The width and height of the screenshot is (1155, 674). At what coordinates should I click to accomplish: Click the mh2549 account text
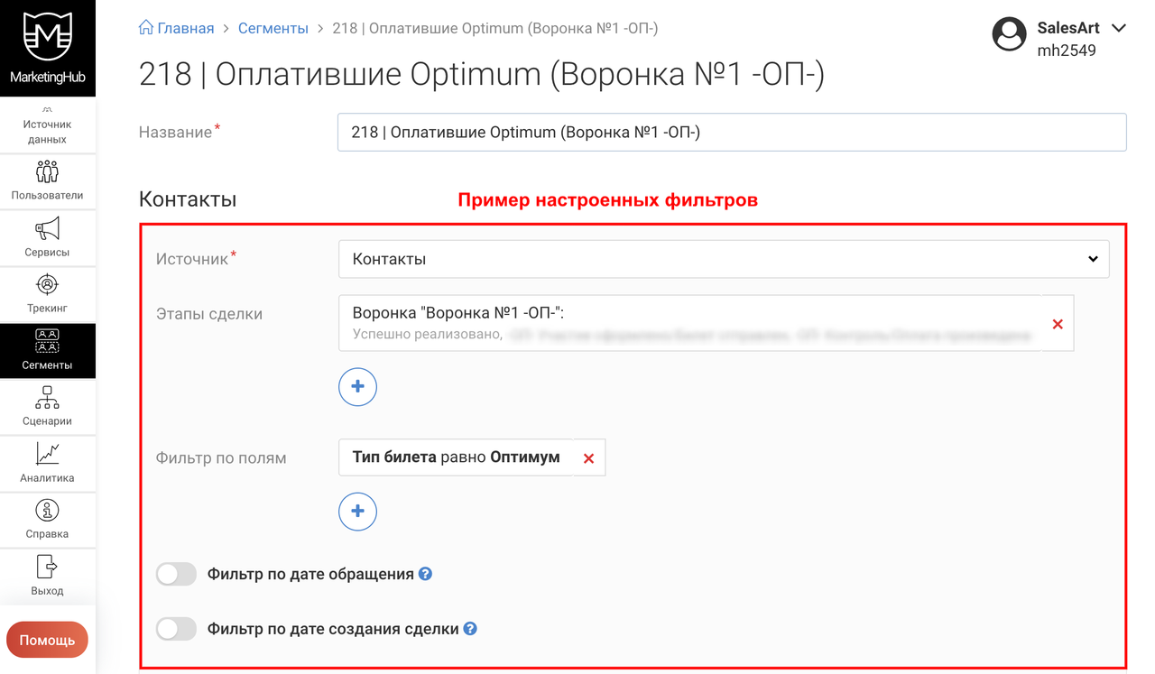tap(1067, 51)
